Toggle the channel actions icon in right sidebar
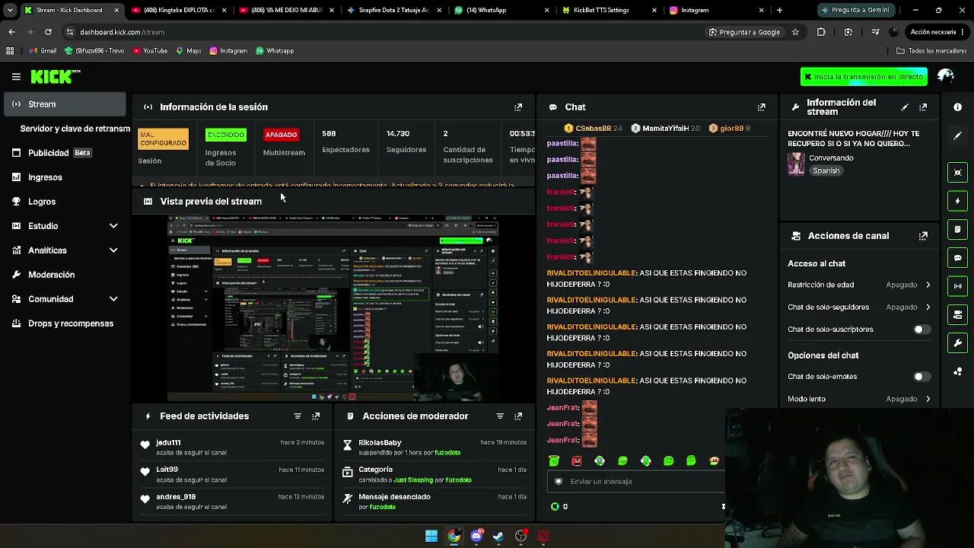Screen dimensions: 974x548 point(957,314)
